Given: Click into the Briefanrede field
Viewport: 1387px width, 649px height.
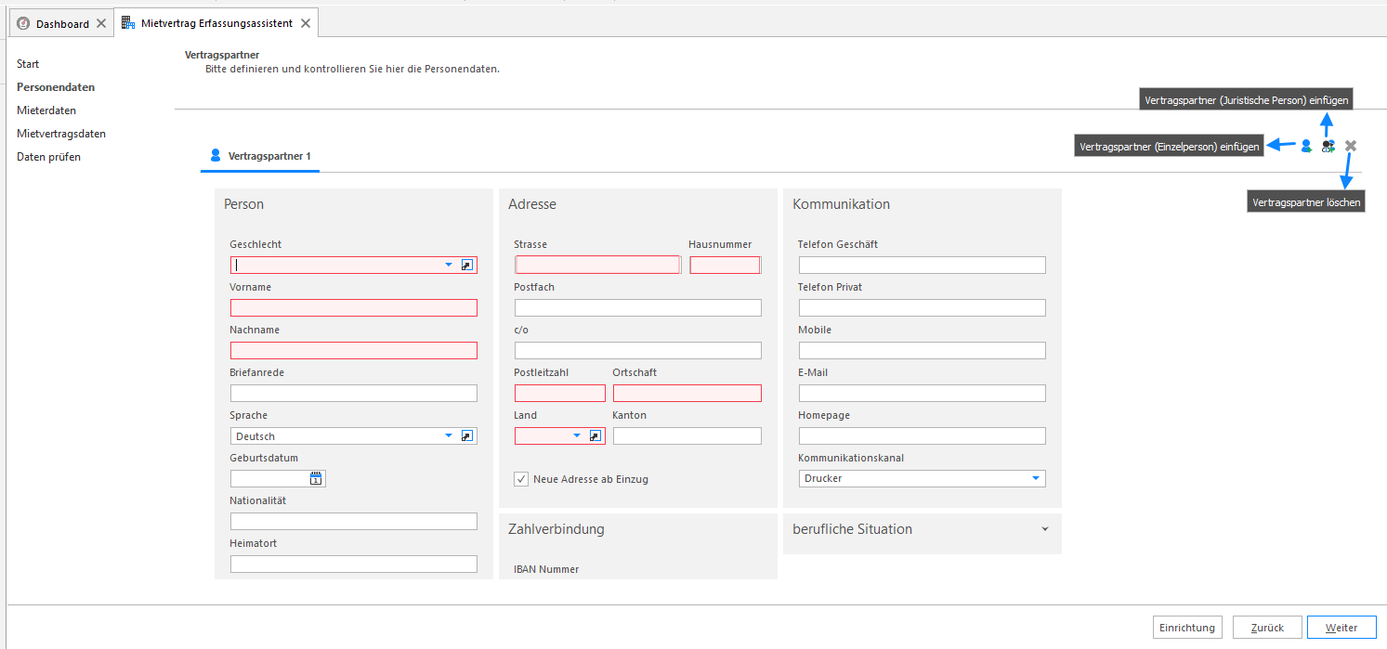Looking at the screenshot, I should [x=354, y=393].
